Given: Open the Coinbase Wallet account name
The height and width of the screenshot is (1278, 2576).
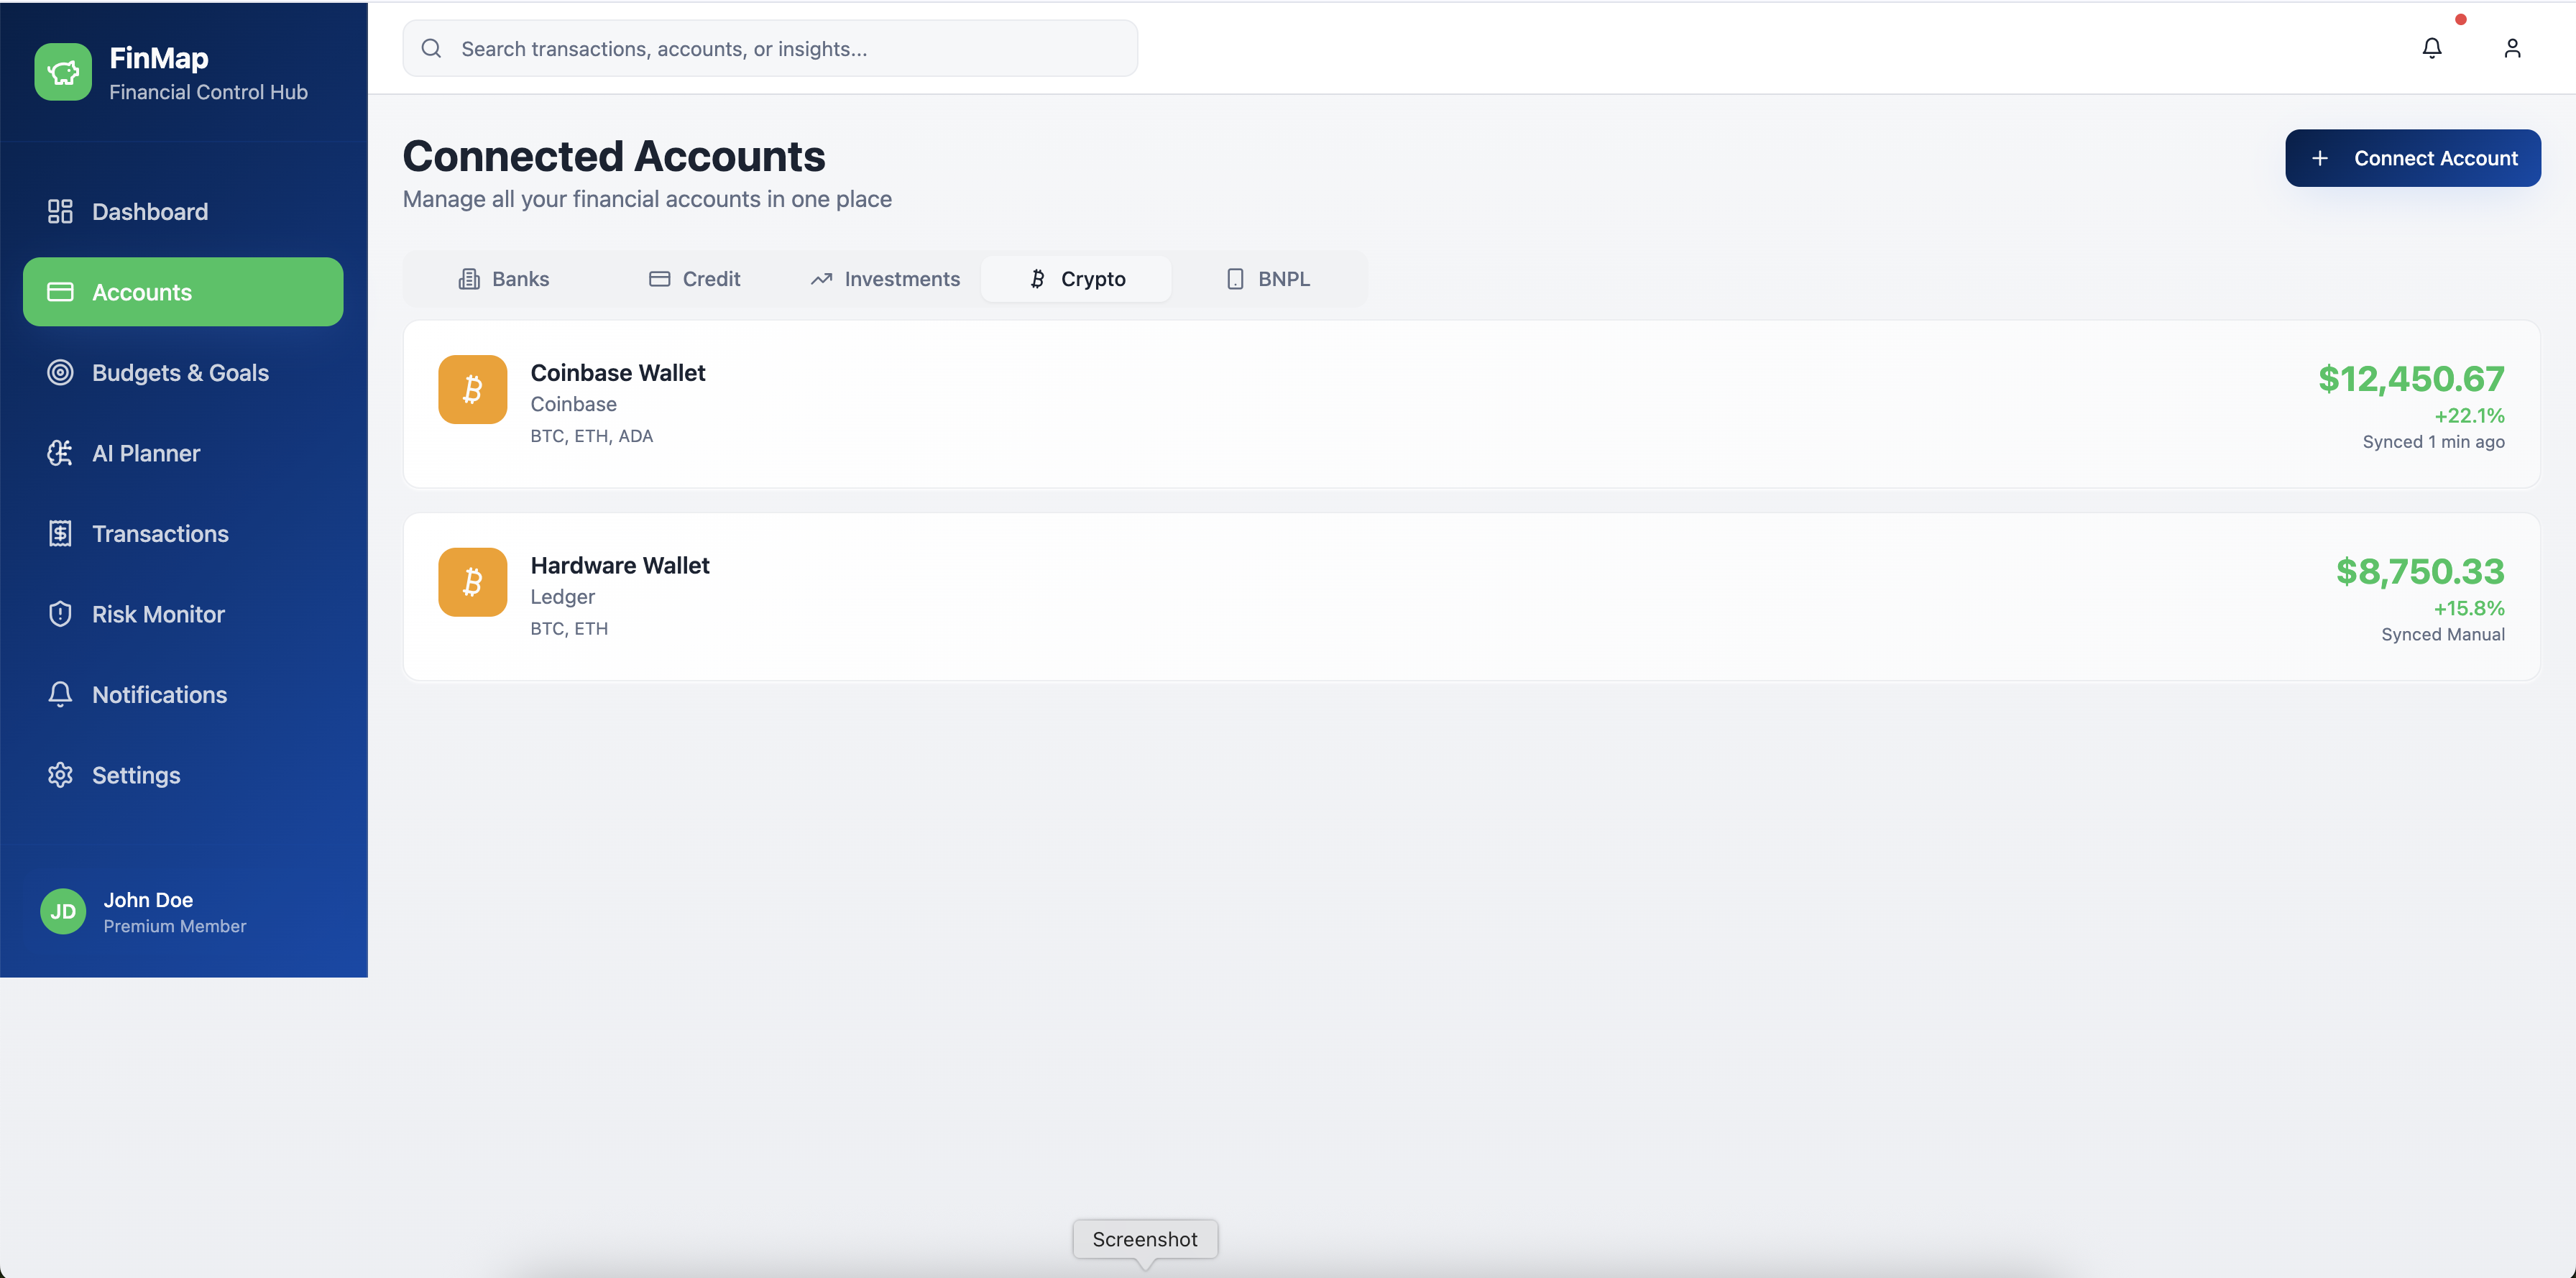Looking at the screenshot, I should [618, 373].
